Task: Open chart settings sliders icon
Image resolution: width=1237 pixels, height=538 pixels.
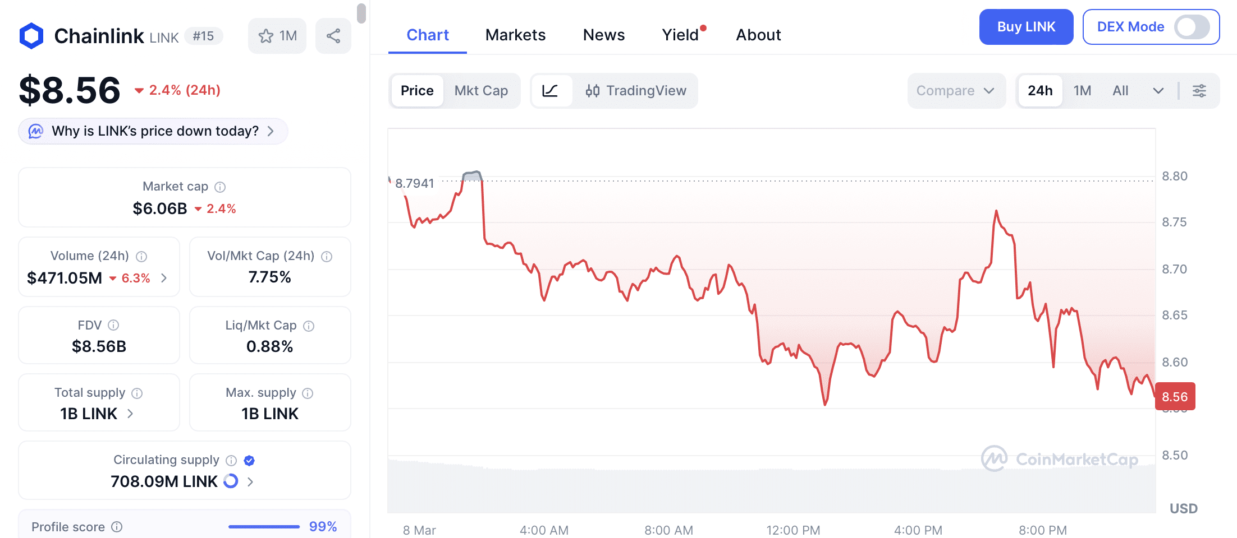Action: coord(1199,91)
